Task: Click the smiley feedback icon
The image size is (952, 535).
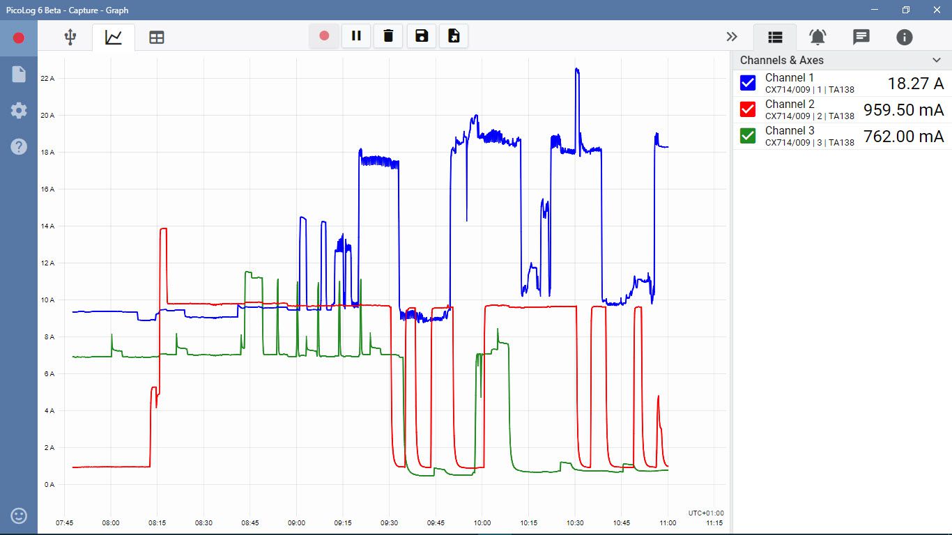Action: coord(19,515)
